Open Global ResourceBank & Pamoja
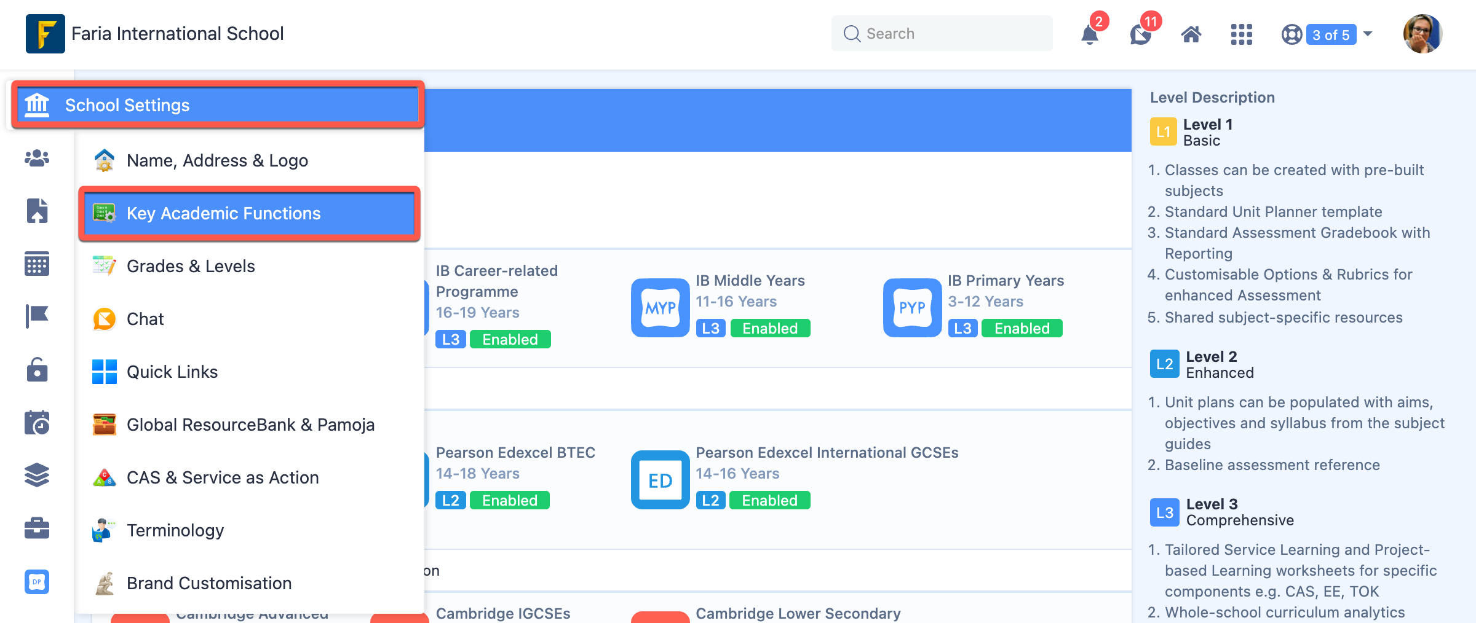 point(250,424)
